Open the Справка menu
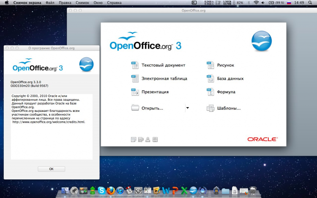The height and width of the screenshot is (198, 317). pyautogui.click(x=114, y=3)
